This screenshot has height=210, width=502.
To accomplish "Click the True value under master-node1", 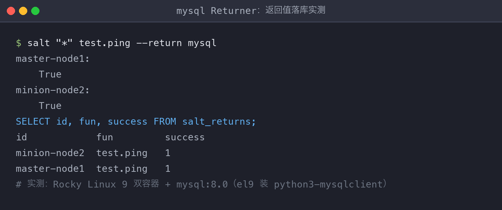I will [50, 74].
